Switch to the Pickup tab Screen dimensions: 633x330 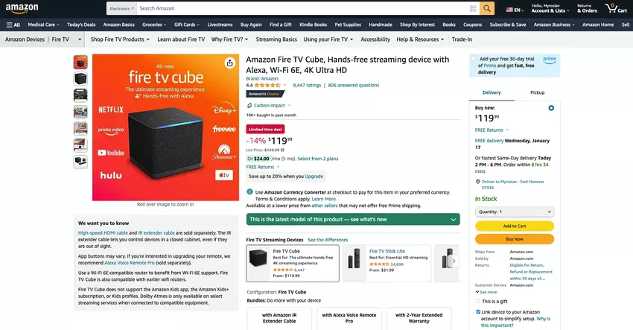[537, 92]
